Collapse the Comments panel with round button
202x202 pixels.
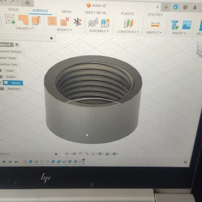[x=56, y=154]
